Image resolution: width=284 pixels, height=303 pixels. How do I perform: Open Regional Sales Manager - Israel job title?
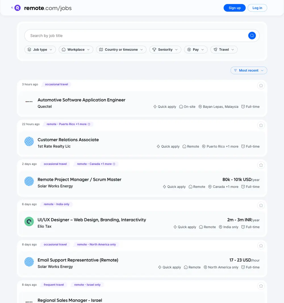(x=70, y=300)
